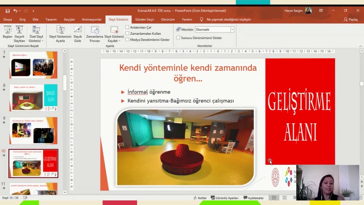Collapse the ribbon with the chevron

coord(360,46)
